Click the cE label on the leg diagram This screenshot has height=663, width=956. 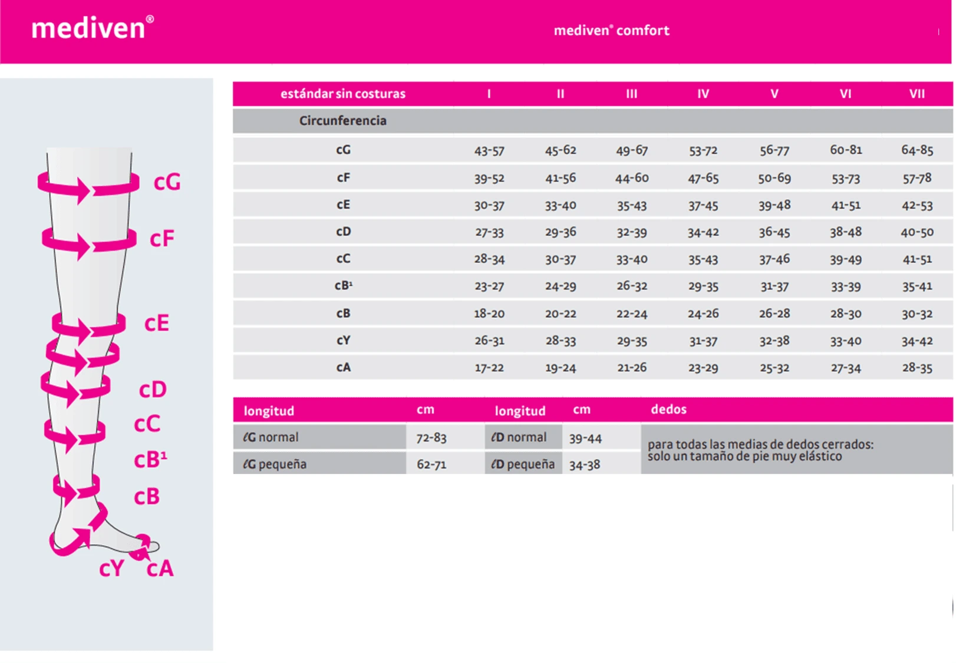click(157, 323)
